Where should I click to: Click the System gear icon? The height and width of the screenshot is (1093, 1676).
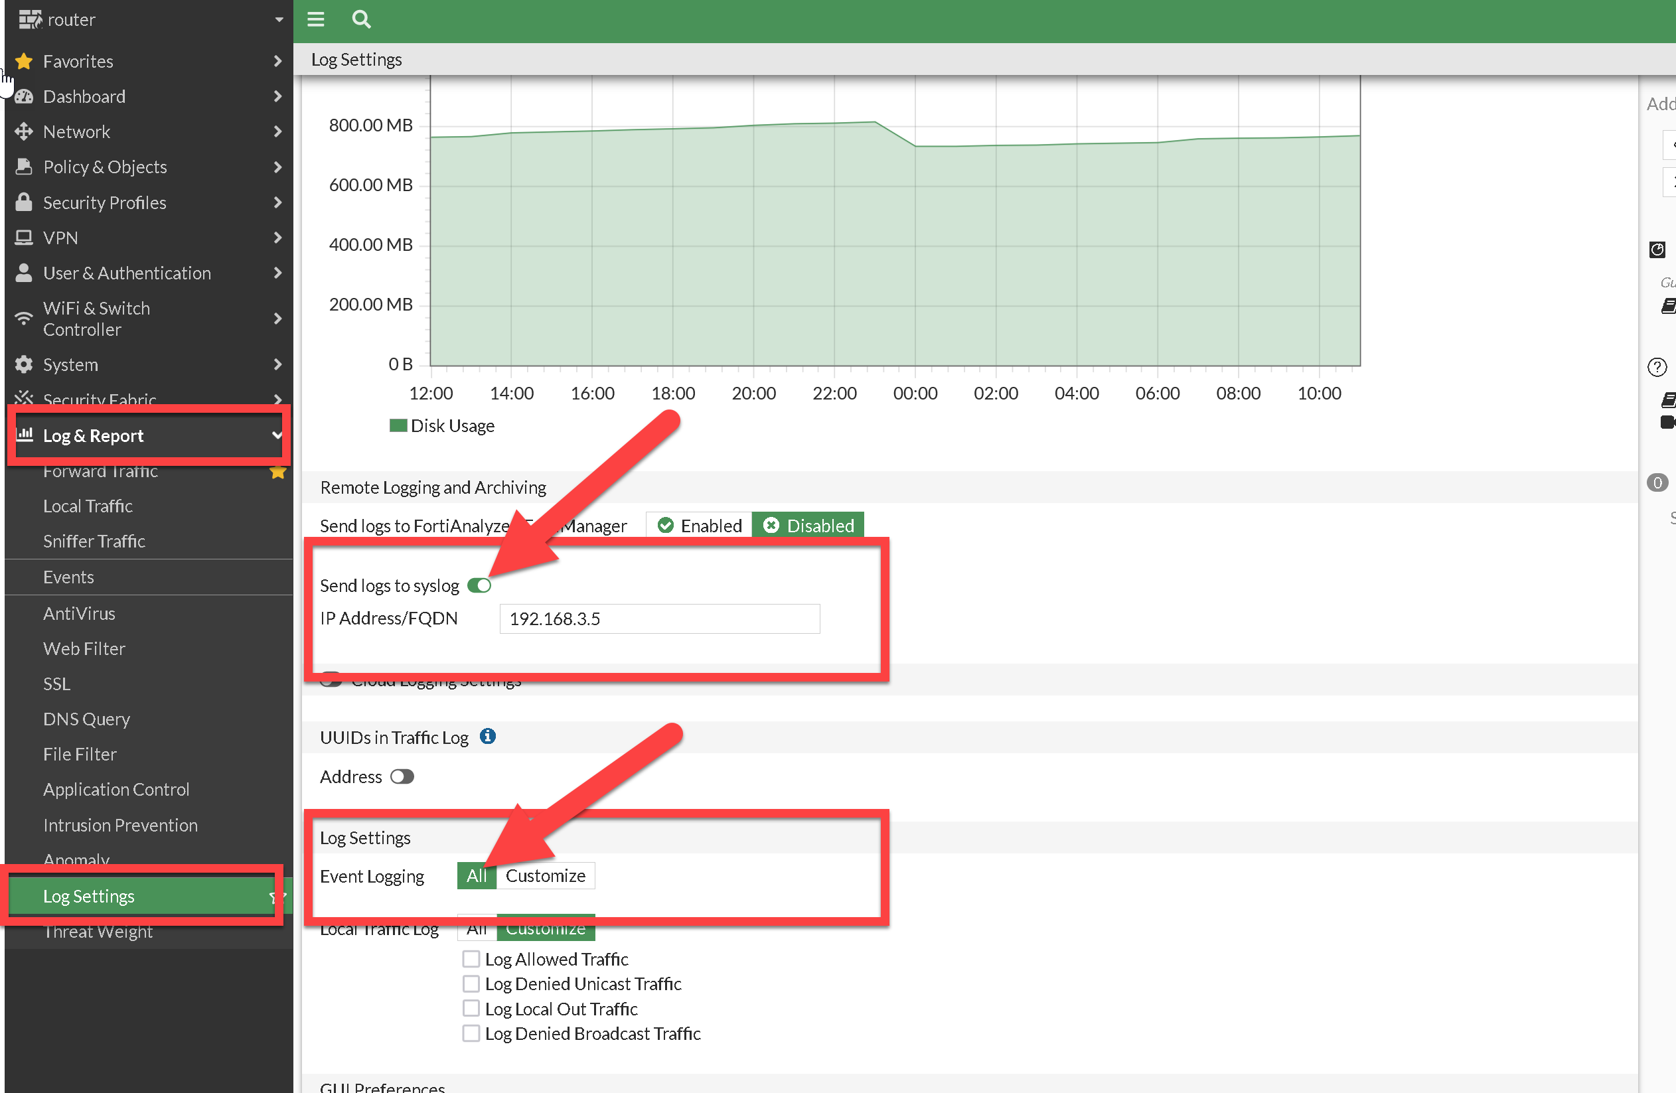point(24,364)
